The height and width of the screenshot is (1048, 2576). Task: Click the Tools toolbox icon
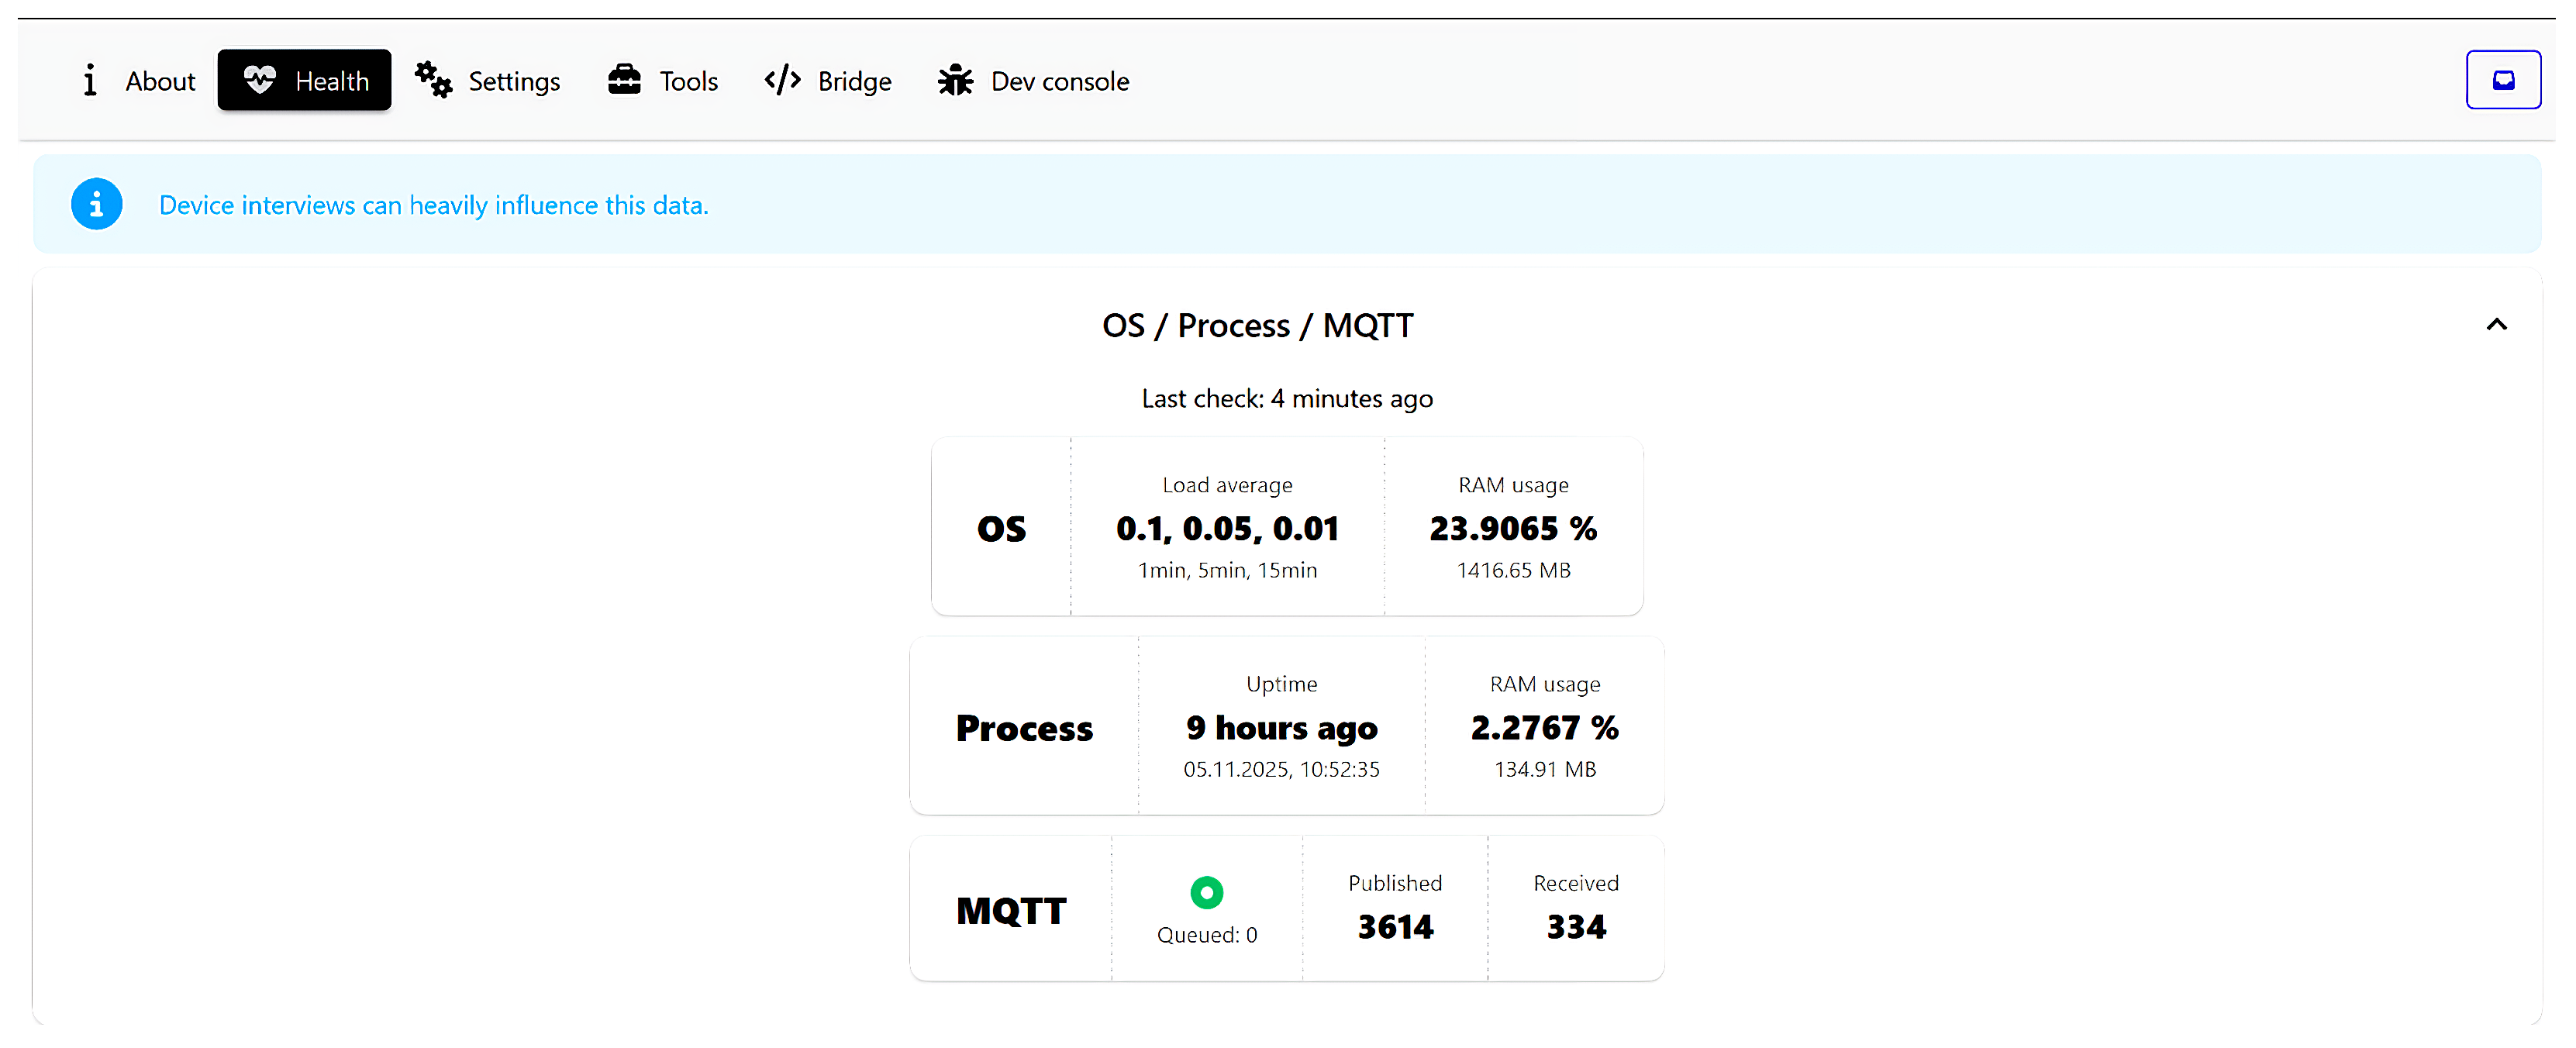624,80
